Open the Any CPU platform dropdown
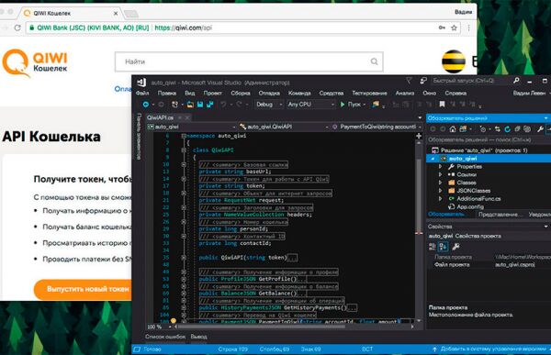Image resolution: width=551 pixels, height=355 pixels. click(x=310, y=105)
